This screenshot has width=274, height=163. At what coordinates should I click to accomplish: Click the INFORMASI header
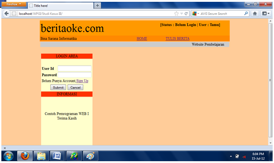coord(67,94)
